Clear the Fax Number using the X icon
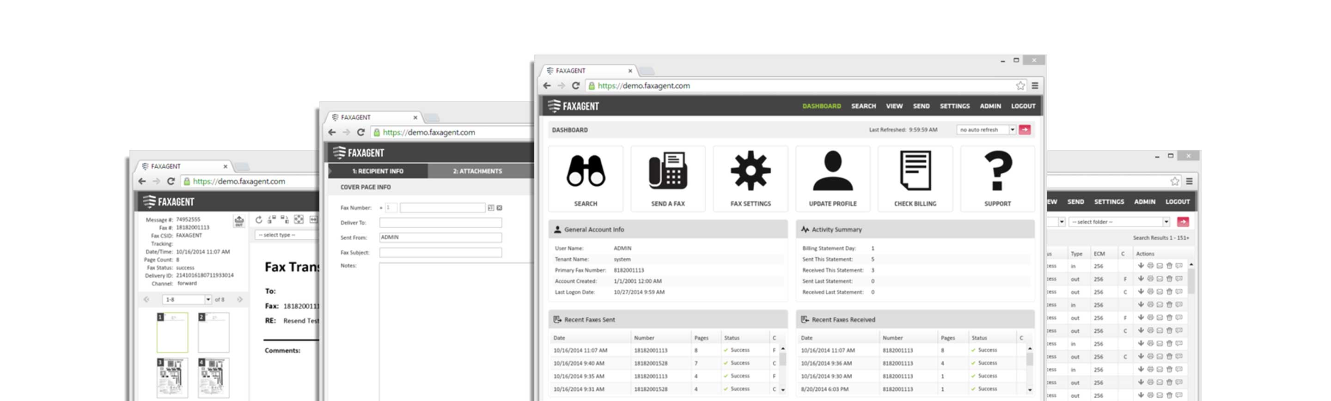The width and height of the screenshot is (1331, 401). (499, 208)
